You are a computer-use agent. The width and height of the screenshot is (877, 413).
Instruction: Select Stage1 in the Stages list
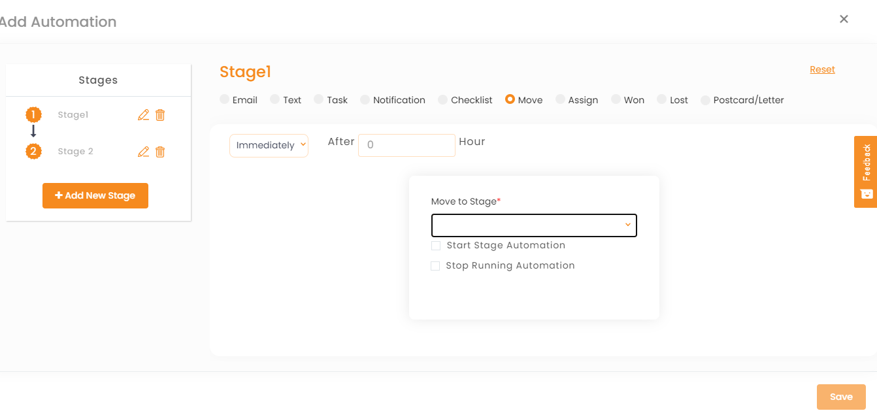click(x=73, y=115)
